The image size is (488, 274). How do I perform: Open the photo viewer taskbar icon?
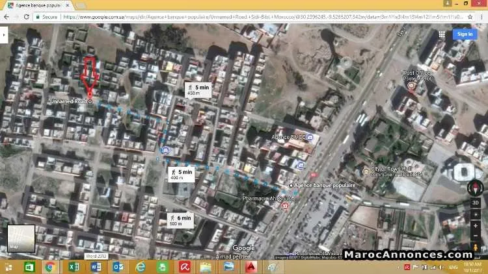(229, 267)
